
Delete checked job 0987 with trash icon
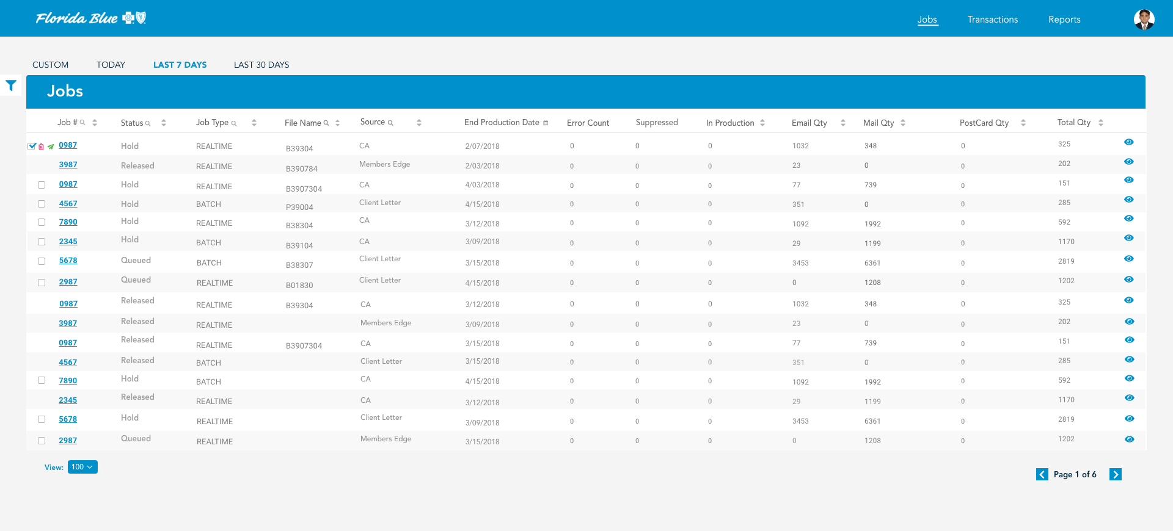coord(42,146)
